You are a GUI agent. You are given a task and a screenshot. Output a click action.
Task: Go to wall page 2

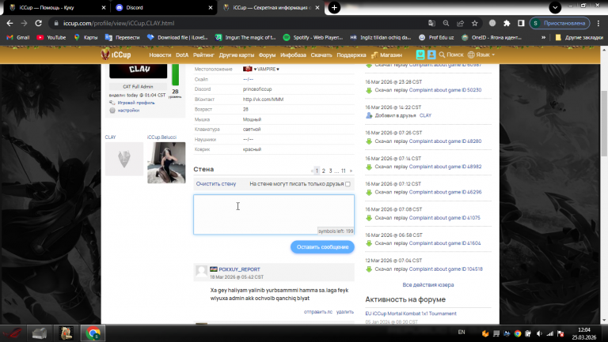coord(323,171)
